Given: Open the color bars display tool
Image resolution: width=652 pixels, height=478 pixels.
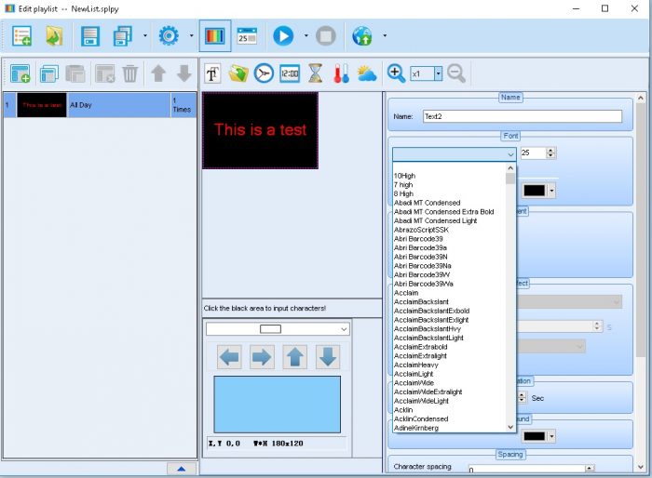Looking at the screenshot, I should pos(215,36).
